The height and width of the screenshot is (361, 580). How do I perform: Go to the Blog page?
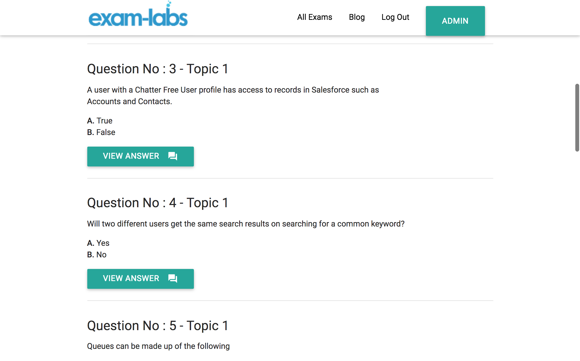point(357,17)
